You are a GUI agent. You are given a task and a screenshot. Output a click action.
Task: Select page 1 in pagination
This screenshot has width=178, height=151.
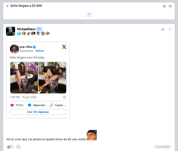pyautogui.click(x=89, y=15)
